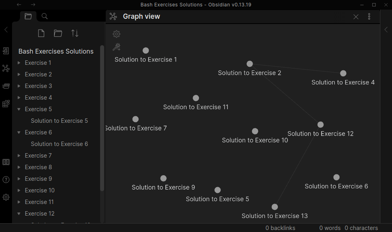
Task: Click the 0 backlinks status bar item
Action: [x=280, y=228]
